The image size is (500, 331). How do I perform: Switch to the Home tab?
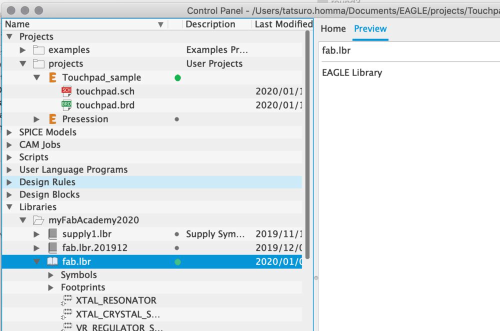coord(333,28)
